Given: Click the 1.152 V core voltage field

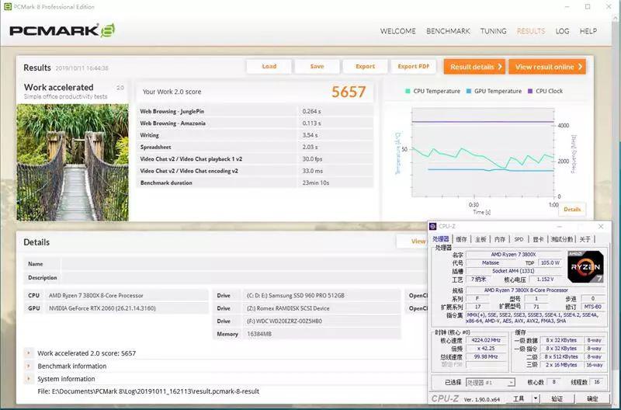Looking at the screenshot, I should (545, 280).
